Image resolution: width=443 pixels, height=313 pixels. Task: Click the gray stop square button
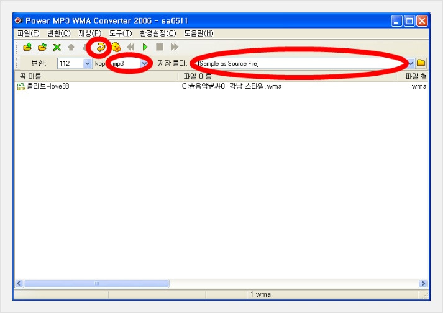tap(160, 47)
